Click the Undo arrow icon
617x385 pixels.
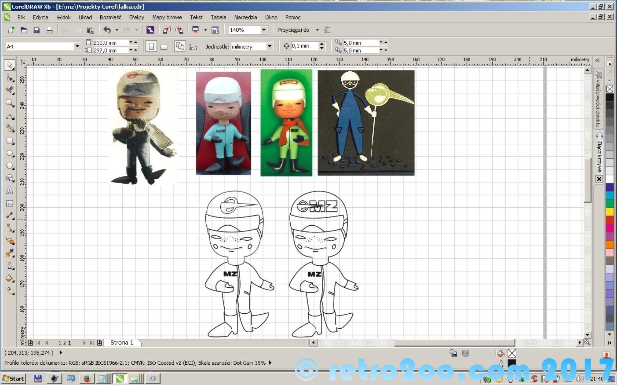tap(107, 30)
